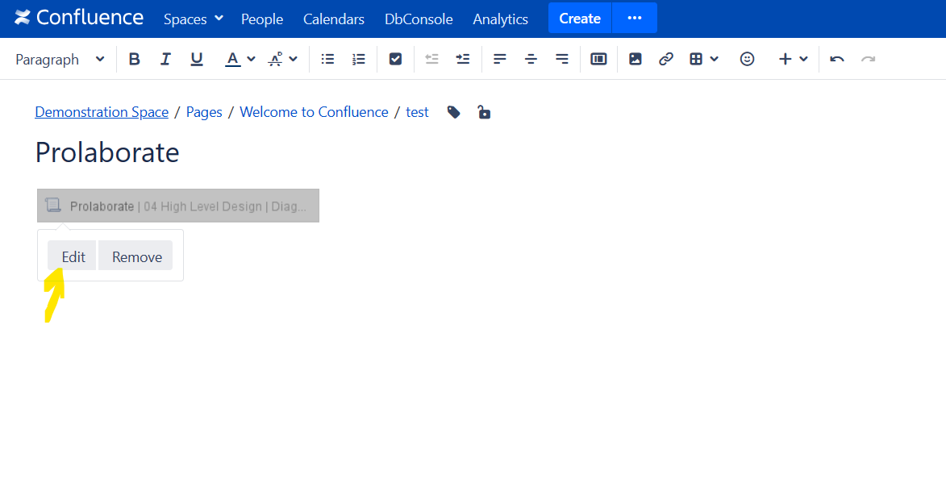Viewport: 946px width, 504px height.
Task: Choose text color with the A swatch
Action: [x=232, y=59]
